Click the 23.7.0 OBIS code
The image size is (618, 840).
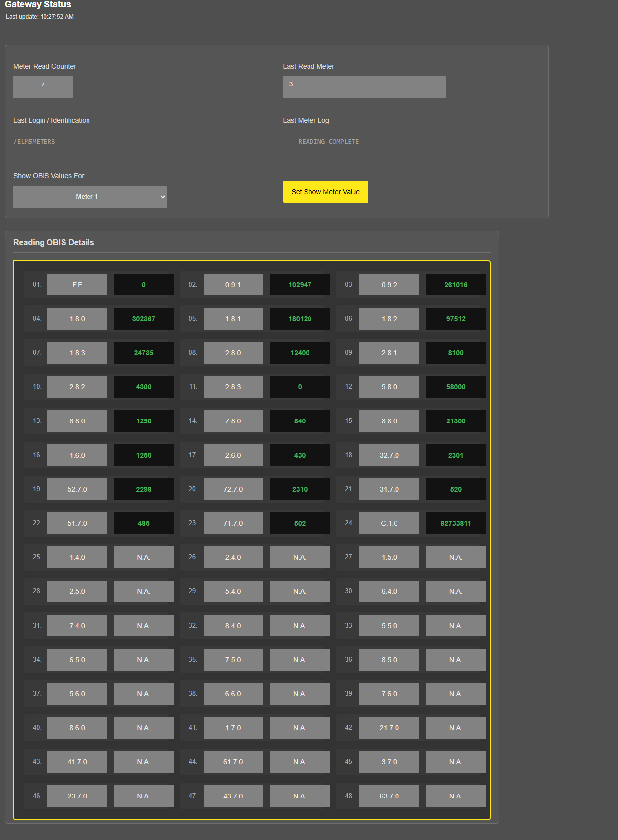[x=77, y=796]
